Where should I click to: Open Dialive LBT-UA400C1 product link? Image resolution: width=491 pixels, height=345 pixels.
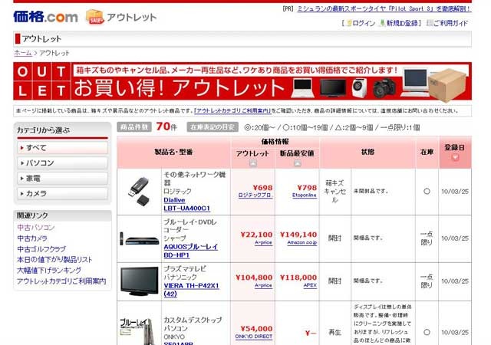coord(186,204)
